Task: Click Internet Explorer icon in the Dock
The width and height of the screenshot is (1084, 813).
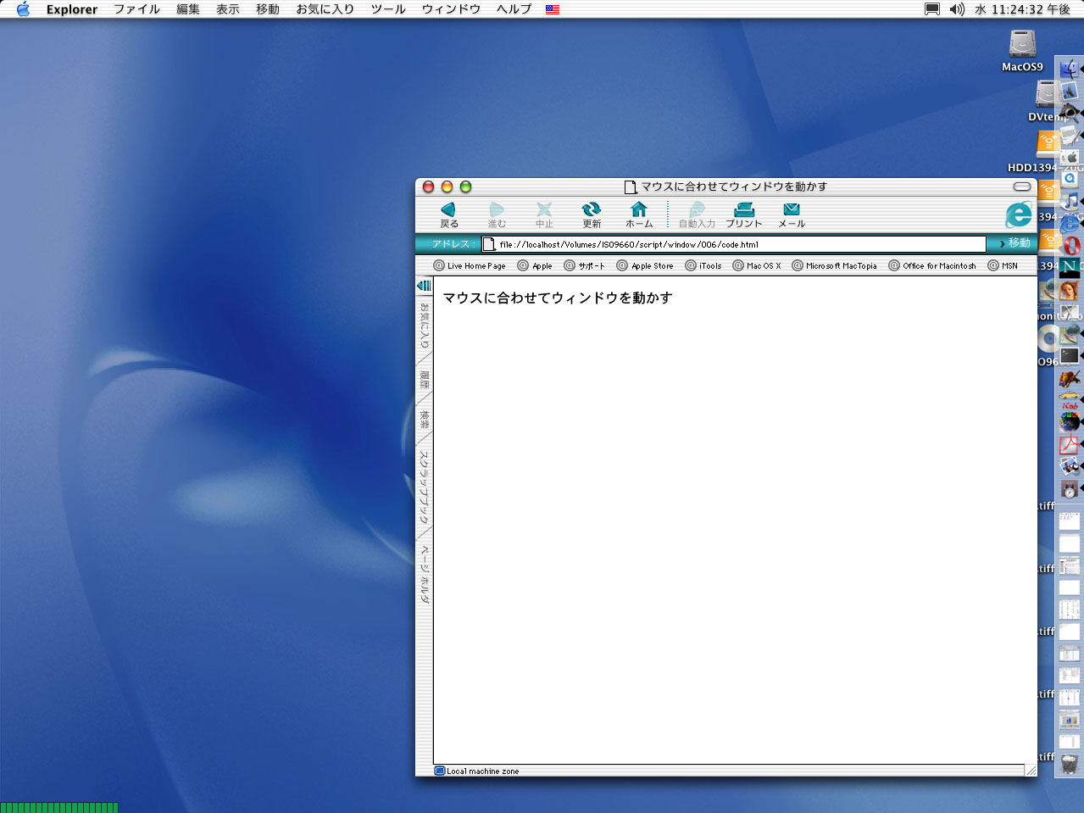Action: click(x=1070, y=222)
